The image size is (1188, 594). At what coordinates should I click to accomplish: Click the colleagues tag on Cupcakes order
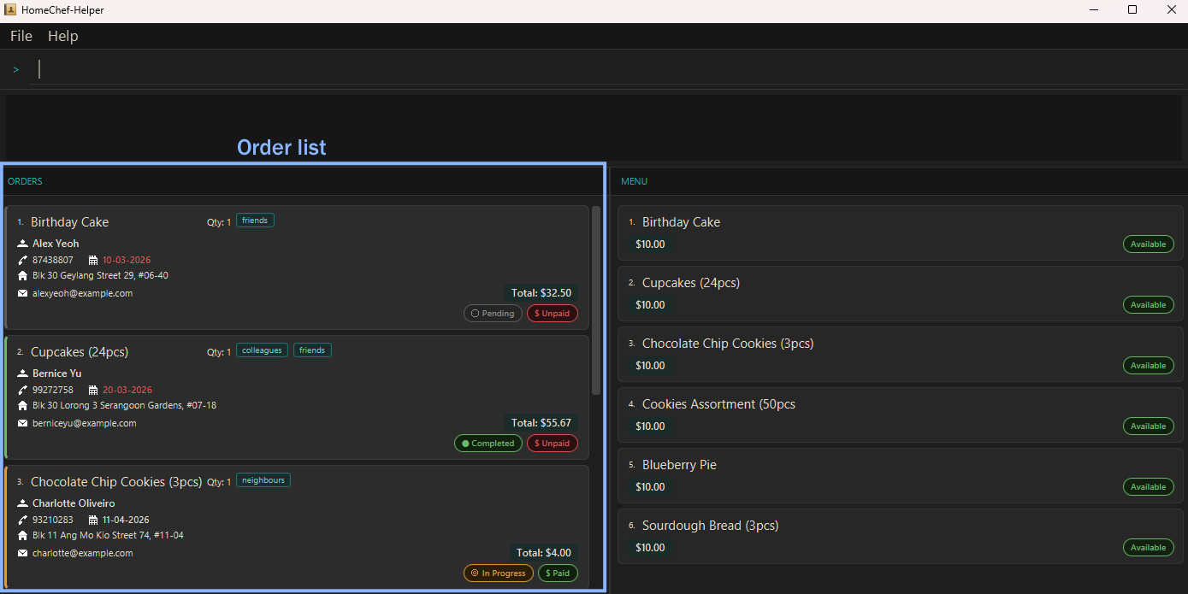click(x=262, y=350)
